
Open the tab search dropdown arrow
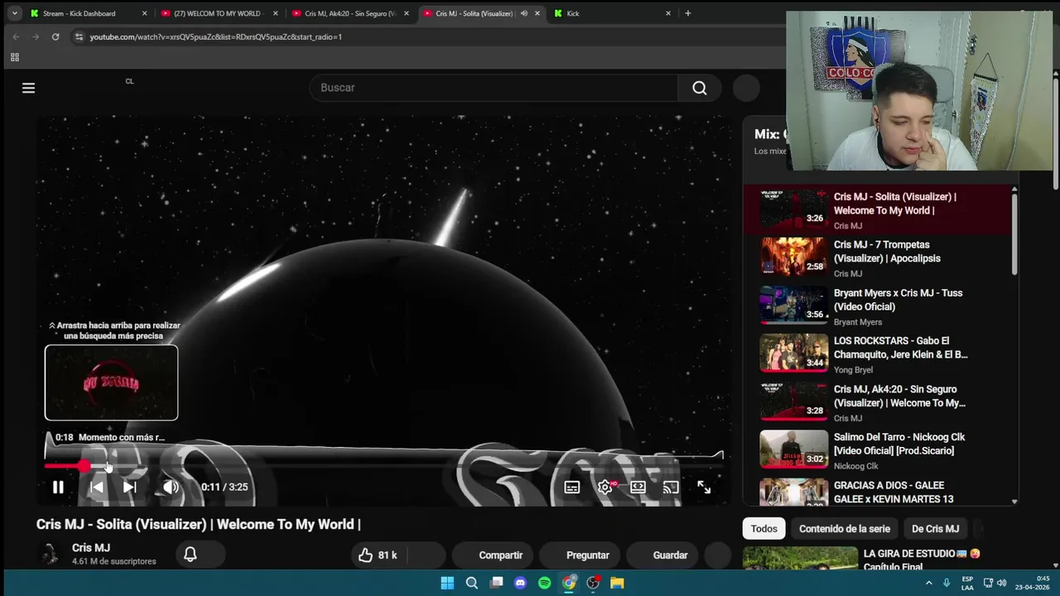pyautogui.click(x=14, y=13)
